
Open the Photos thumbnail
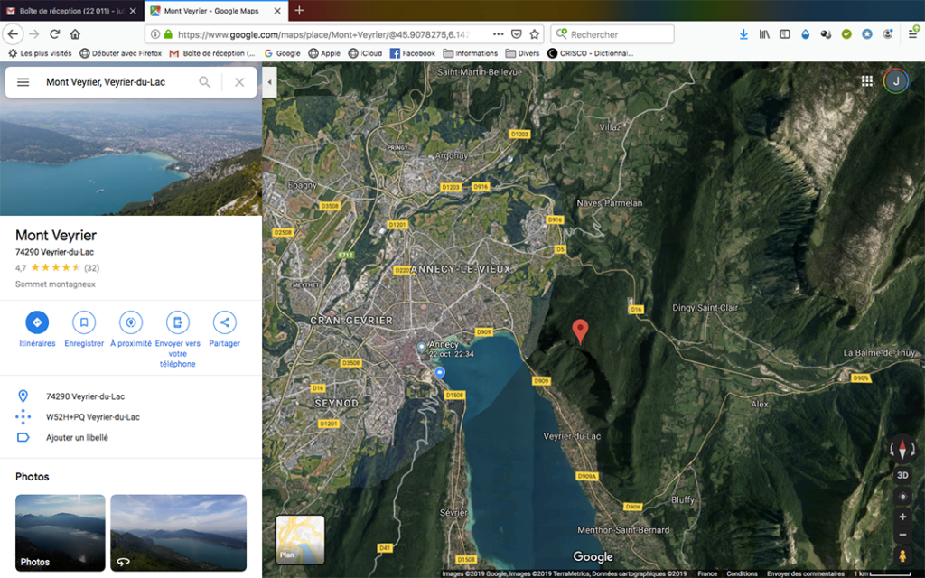coord(61,533)
